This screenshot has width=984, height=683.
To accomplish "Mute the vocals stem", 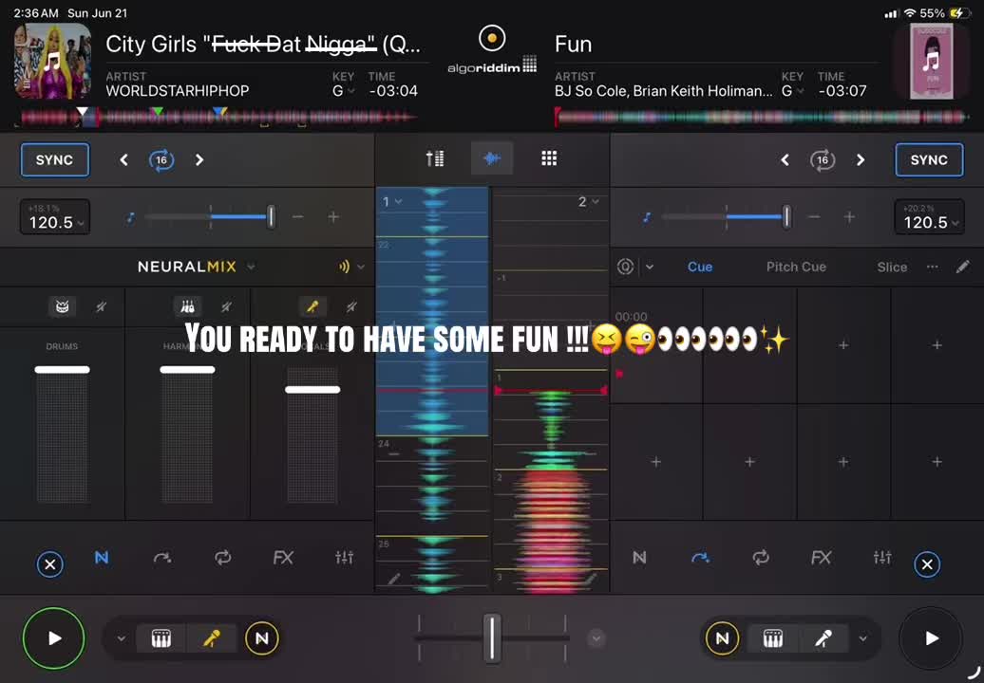I will (x=351, y=306).
